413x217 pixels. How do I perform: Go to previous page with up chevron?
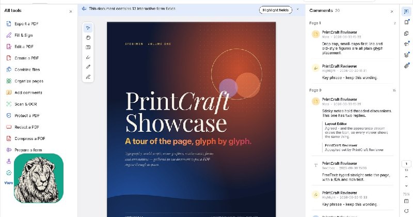(406, 177)
